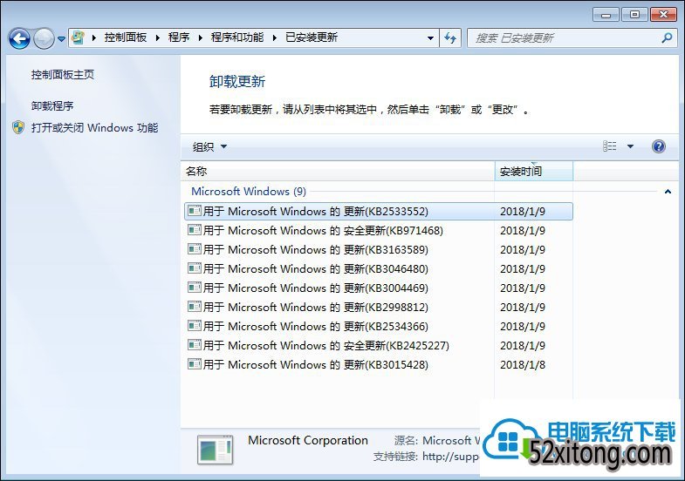This screenshot has width=685, height=481.
Task: Click the change view icon
Action: click(609, 146)
